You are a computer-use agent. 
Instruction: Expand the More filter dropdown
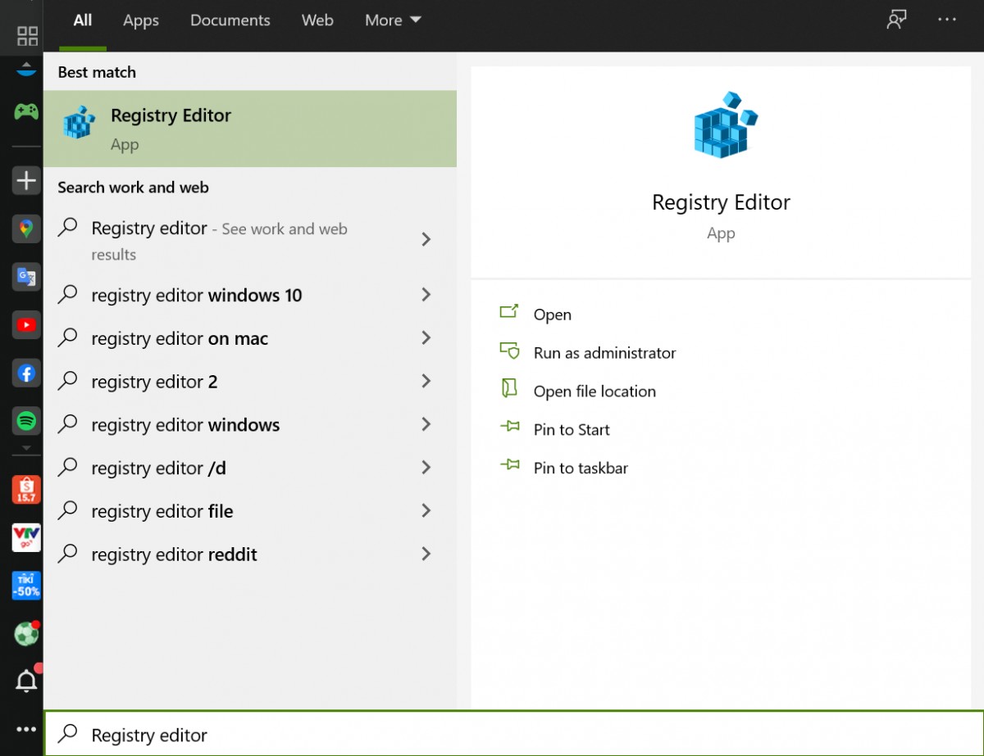pyautogui.click(x=393, y=20)
